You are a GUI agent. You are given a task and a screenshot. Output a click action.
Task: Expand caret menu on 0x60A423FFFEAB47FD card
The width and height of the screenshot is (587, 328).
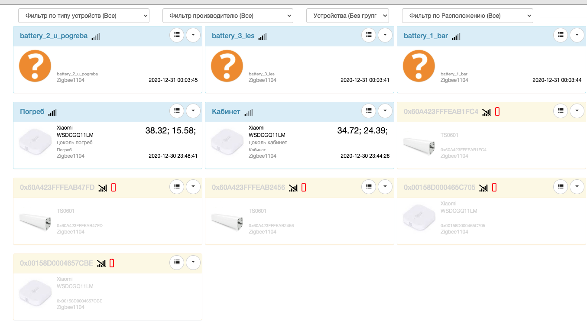pyautogui.click(x=193, y=186)
